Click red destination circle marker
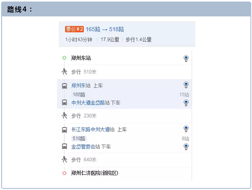The height and width of the screenshot is (190, 252). click(x=65, y=173)
